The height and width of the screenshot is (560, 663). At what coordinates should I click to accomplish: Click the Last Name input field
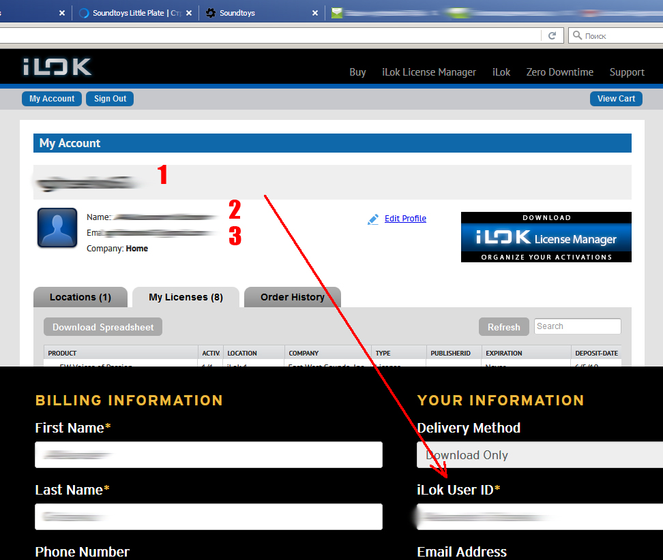209,516
